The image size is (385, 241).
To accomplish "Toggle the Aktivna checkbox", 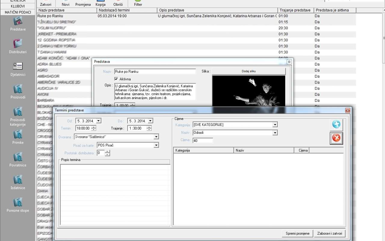I will pos(116,79).
